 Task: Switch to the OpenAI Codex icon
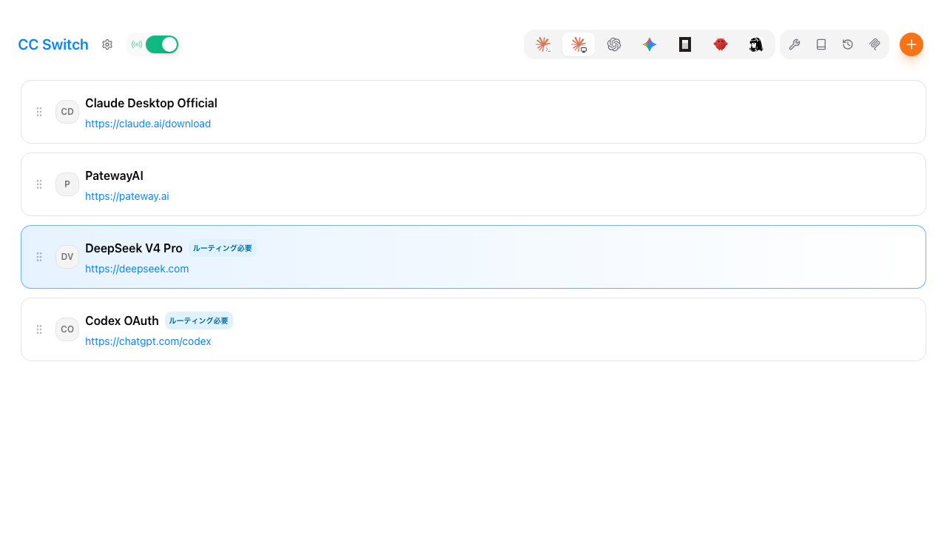click(614, 44)
